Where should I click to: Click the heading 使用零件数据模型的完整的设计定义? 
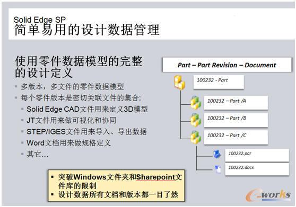(x=79, y=67)
